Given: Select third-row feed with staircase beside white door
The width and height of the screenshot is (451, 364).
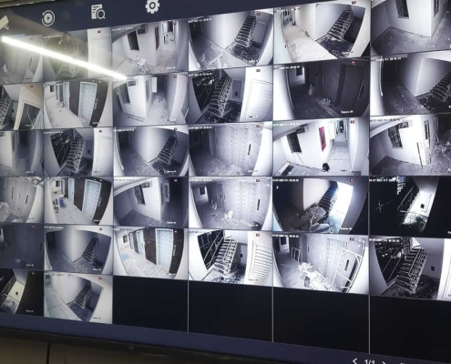Looking at the screenshot, I should tap(78, 152).
